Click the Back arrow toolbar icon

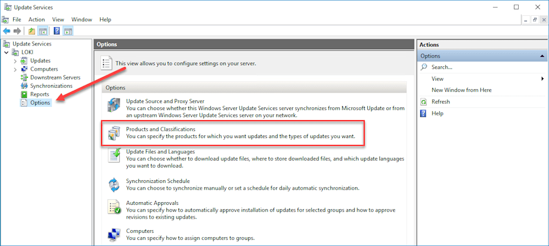pyautogui.click(x=7, y=31)
